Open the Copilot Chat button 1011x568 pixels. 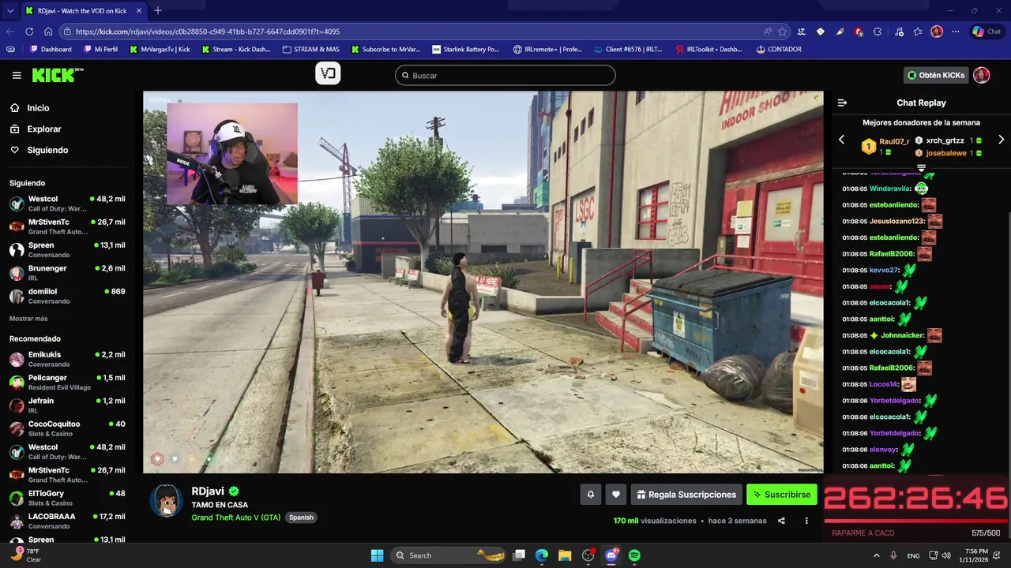click(987, 32)
